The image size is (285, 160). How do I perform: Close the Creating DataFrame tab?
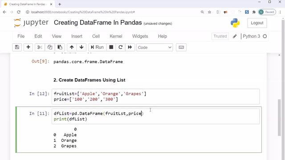pos(51,4)
